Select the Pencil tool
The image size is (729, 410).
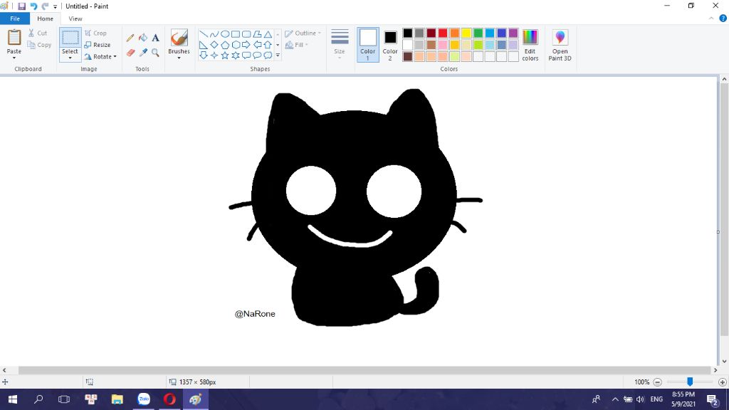130,38
